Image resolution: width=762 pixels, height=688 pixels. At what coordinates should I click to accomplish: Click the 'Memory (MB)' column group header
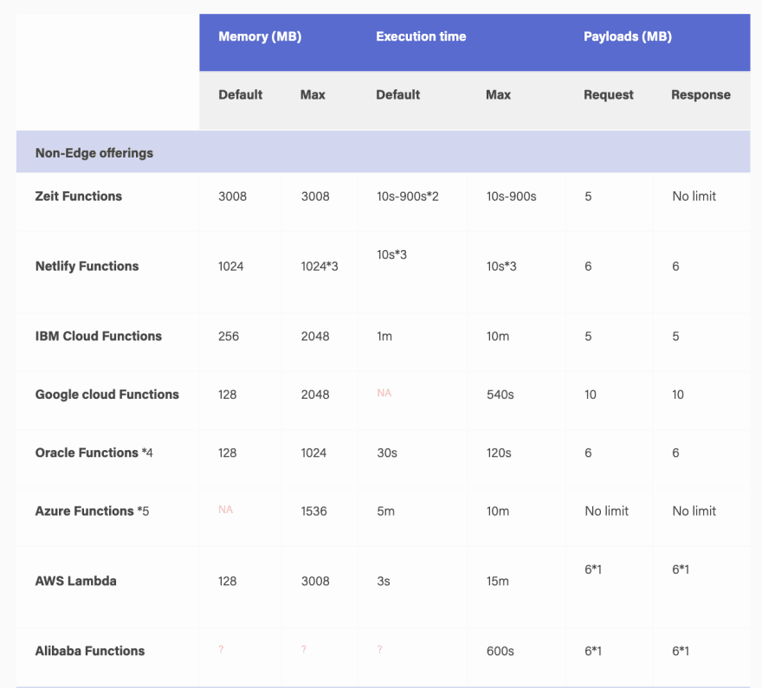260,37
